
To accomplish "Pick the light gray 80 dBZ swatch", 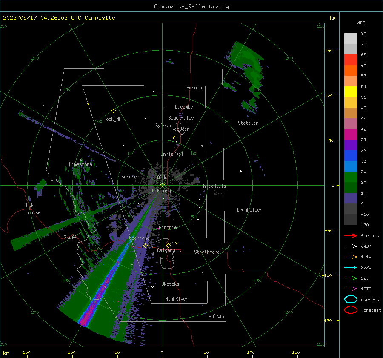I will (x=351, y=38).
